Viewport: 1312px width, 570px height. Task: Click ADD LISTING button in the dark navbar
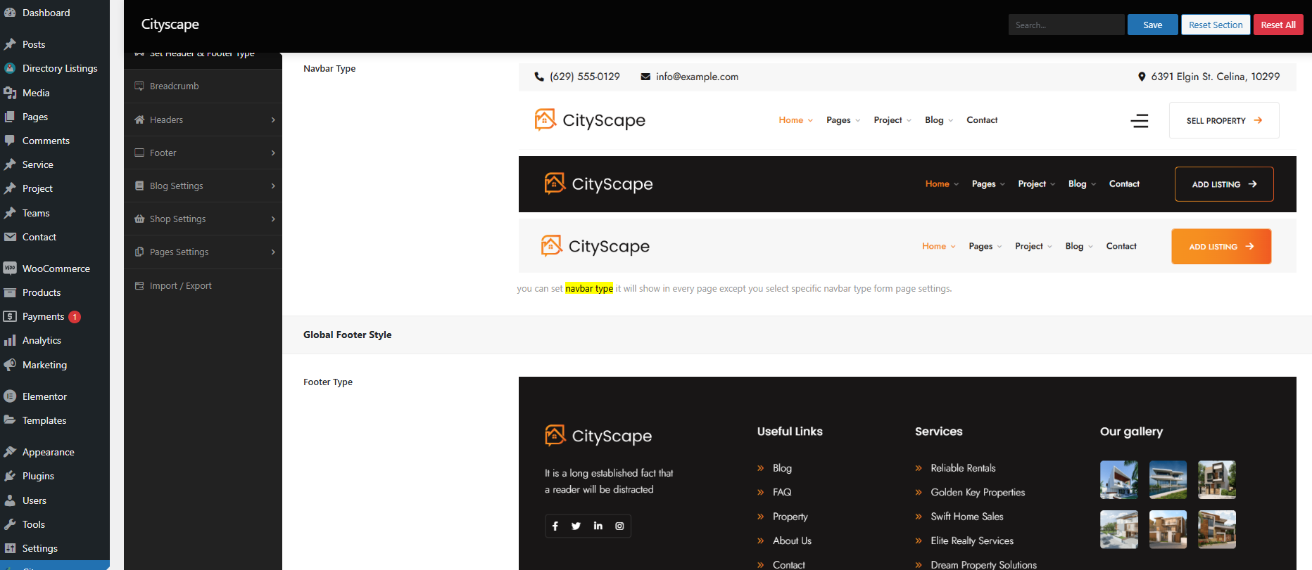[1224, 184]
